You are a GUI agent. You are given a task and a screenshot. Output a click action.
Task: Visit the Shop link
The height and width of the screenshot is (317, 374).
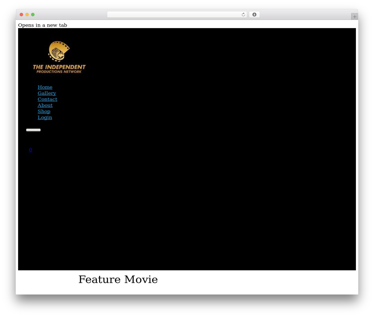point(44,111)
